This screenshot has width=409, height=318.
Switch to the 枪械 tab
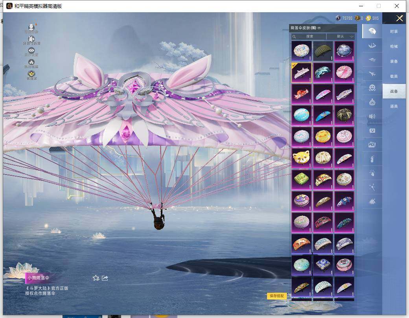394,46
